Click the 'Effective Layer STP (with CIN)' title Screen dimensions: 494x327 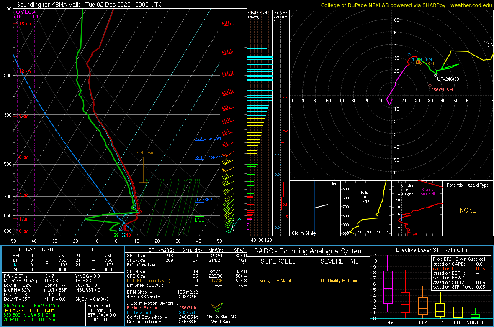pos(431,250)
